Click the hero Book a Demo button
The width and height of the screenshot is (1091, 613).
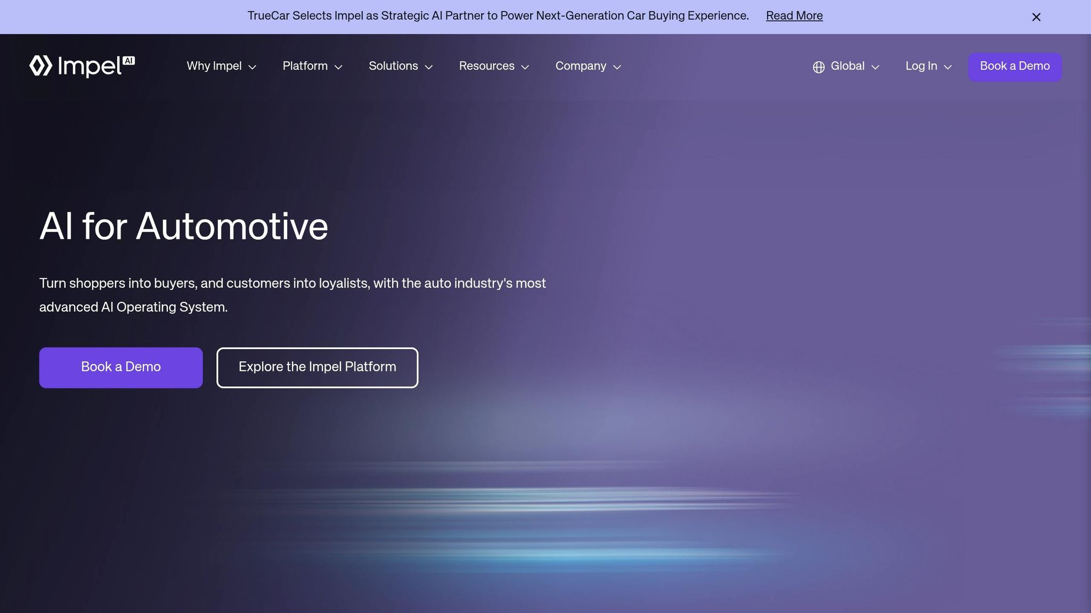(x=121, y=368)
